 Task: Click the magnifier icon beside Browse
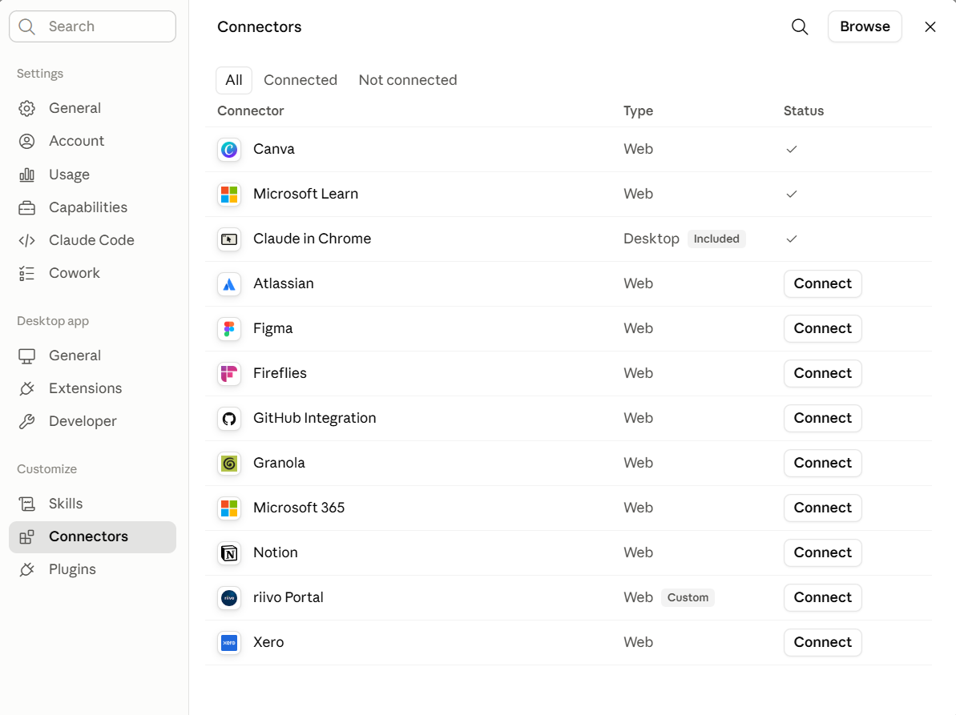coord(800,26)
